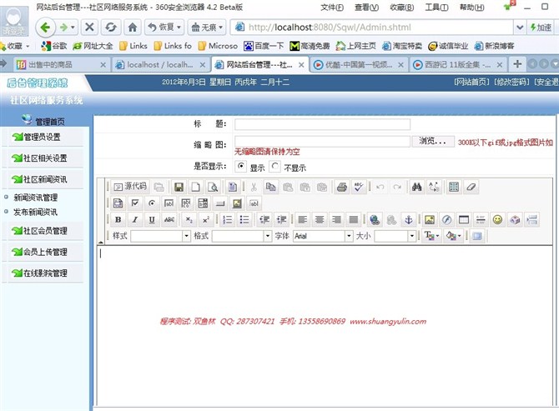
Task: Click the Bold formatting button
Action: coord(118,220)
